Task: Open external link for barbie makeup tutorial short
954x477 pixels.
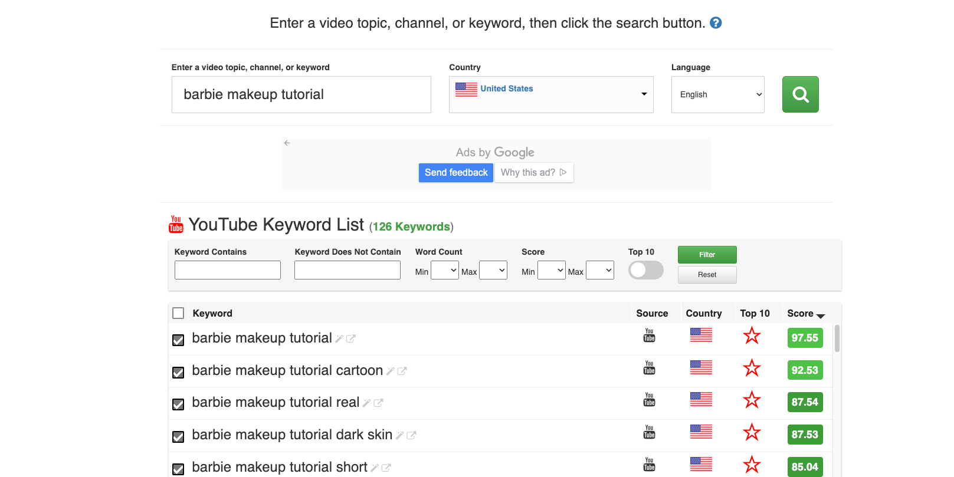Action: 386,468
